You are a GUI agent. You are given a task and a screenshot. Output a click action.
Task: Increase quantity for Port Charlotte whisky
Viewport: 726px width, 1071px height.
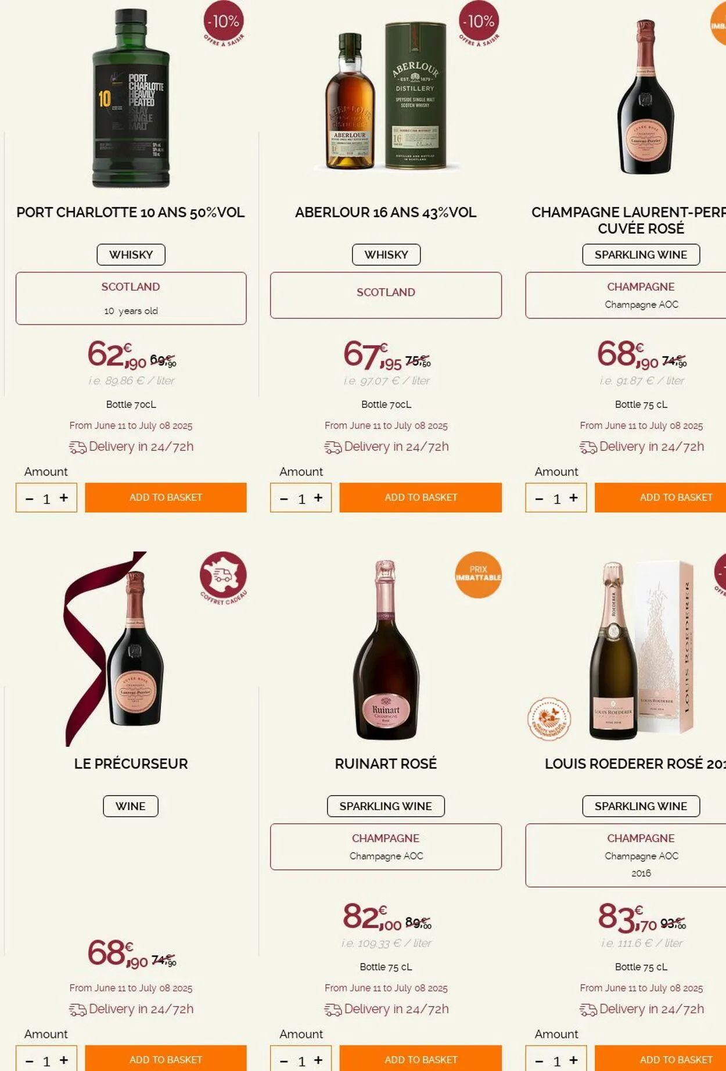(64, 498)
